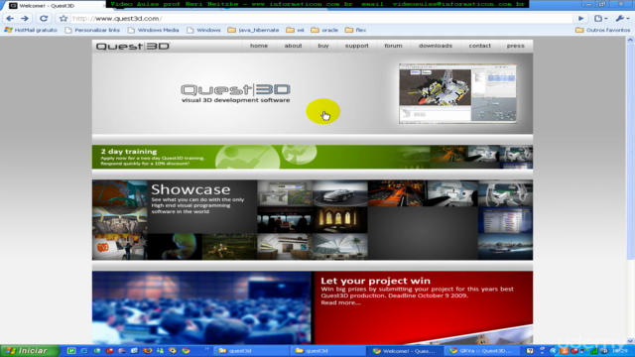Open the downloads menu item
635x357 pixels.
click(x=436, y=46)
